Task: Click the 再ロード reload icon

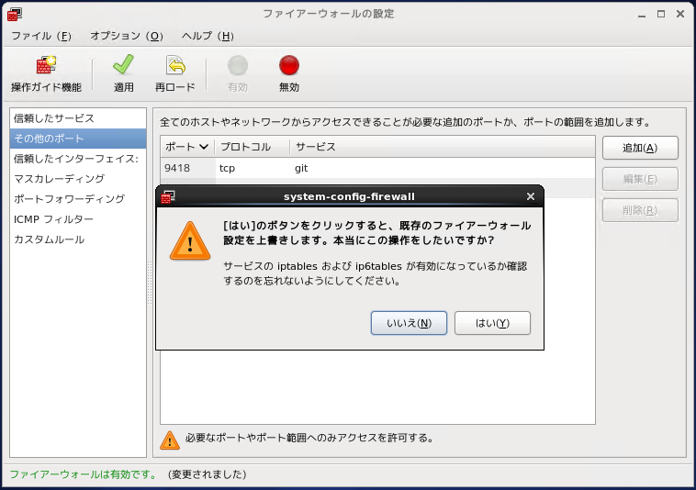Action: click(x=175, y=65)
